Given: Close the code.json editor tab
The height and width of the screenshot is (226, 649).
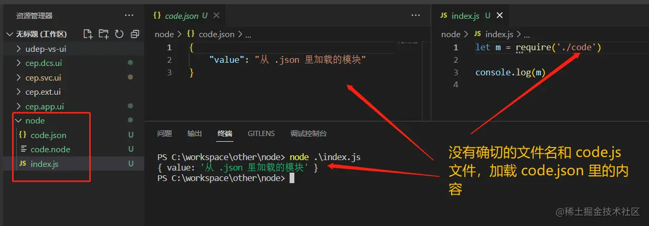Looking at the screenshot, I should tap(216, 16).
